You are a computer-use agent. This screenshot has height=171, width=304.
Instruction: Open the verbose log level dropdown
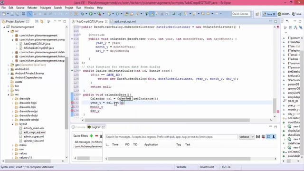click(x=246, y=137)
